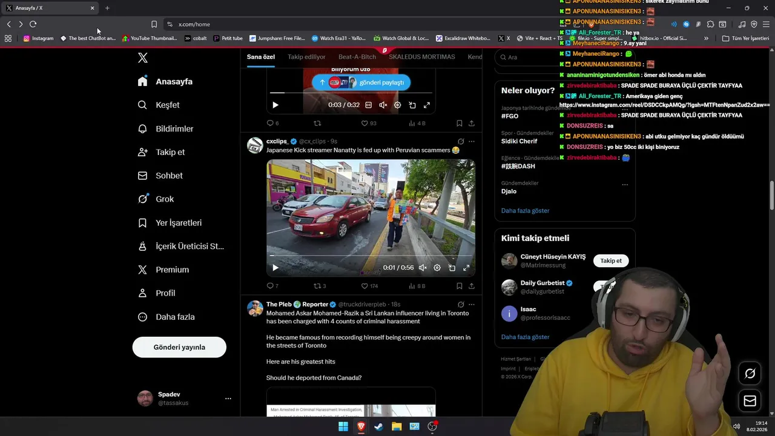Image resolution: width=775 pixels, height=436 pixels.
Task: Repost the cxclips_ post
Action: click(x=320, y=286)
